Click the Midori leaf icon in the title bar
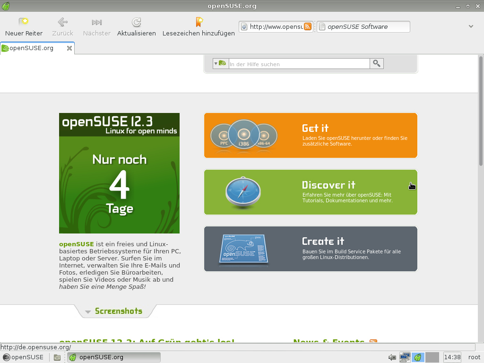The width and height of the screenshot is (484, 363). coord(6,6)
